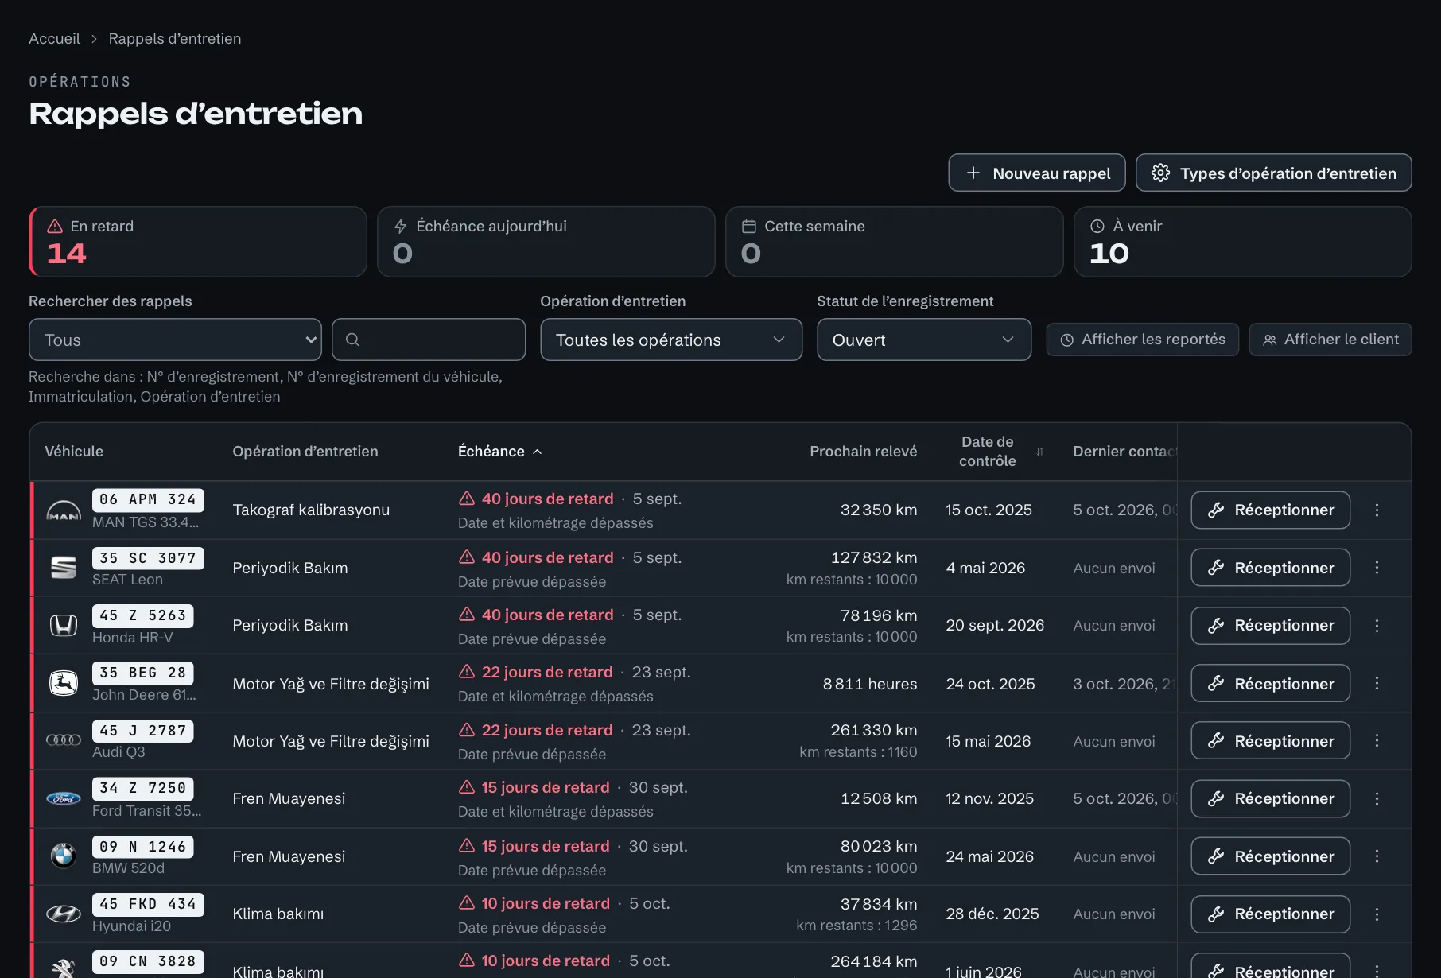Click Réceptionner for Audi Q3 row
This screenshot has width=1441, height=978.
pos(1271,740)
